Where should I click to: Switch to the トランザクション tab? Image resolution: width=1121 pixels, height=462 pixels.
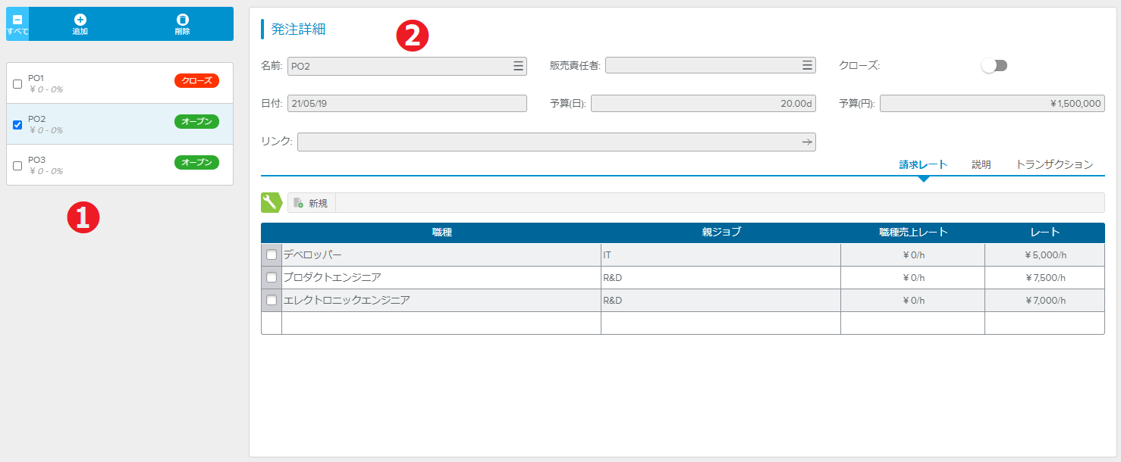1053,164
